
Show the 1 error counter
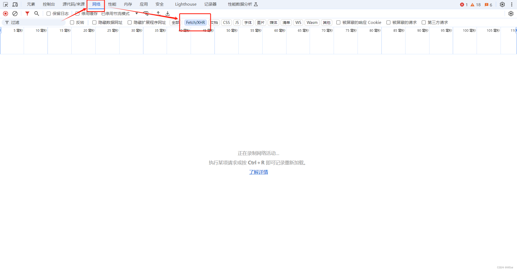[464, 5]
